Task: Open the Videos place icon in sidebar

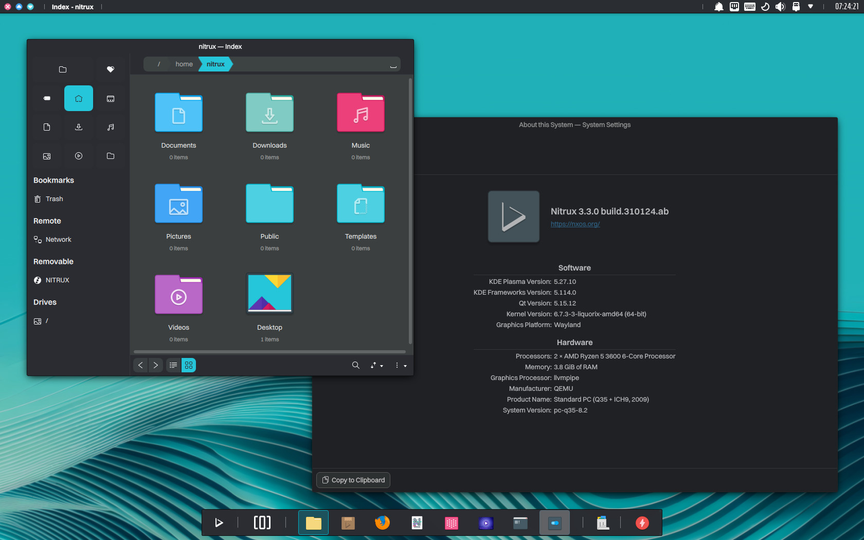Action: [79, 156]
